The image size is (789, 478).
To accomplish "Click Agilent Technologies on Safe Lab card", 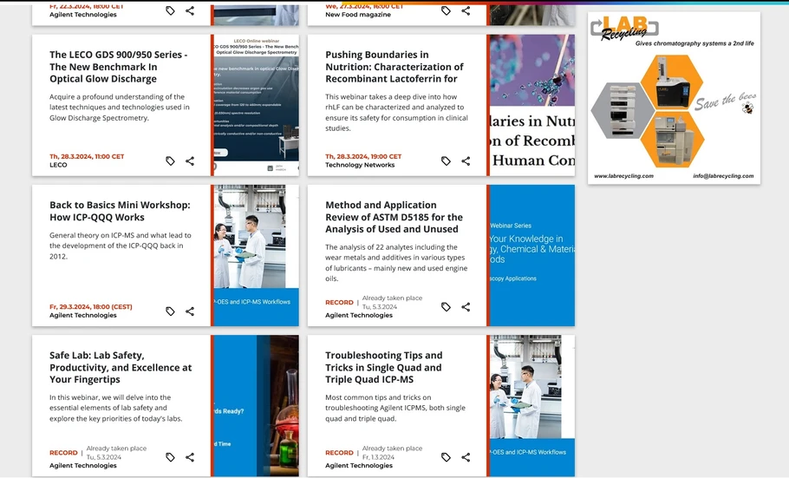I will tap(83, 465).
